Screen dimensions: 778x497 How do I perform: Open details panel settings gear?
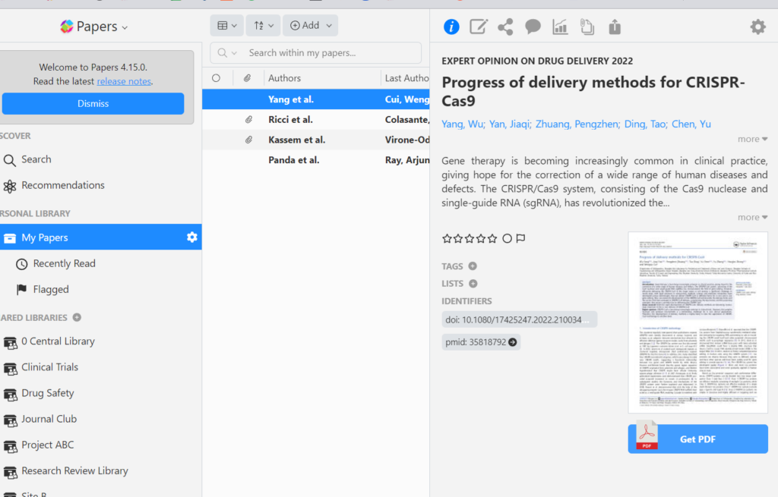(x=757, y=27)
